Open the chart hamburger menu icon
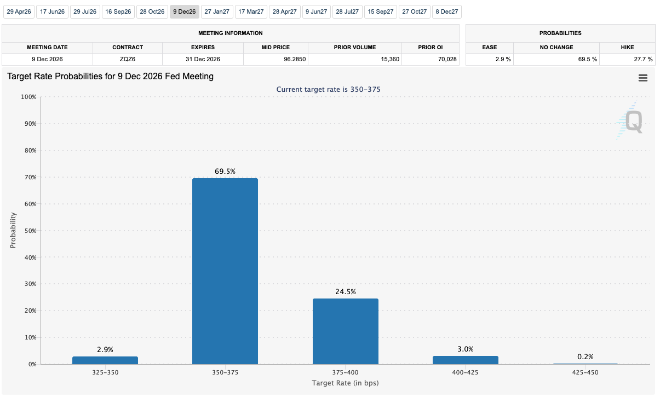The image size is (660, 398). pos(643,78)
